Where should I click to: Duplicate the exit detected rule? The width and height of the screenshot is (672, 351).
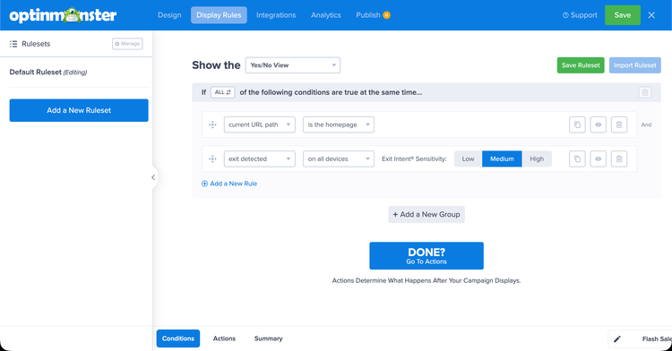(577, 158)
